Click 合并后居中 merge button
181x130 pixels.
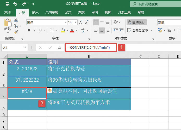click(140, 30)
